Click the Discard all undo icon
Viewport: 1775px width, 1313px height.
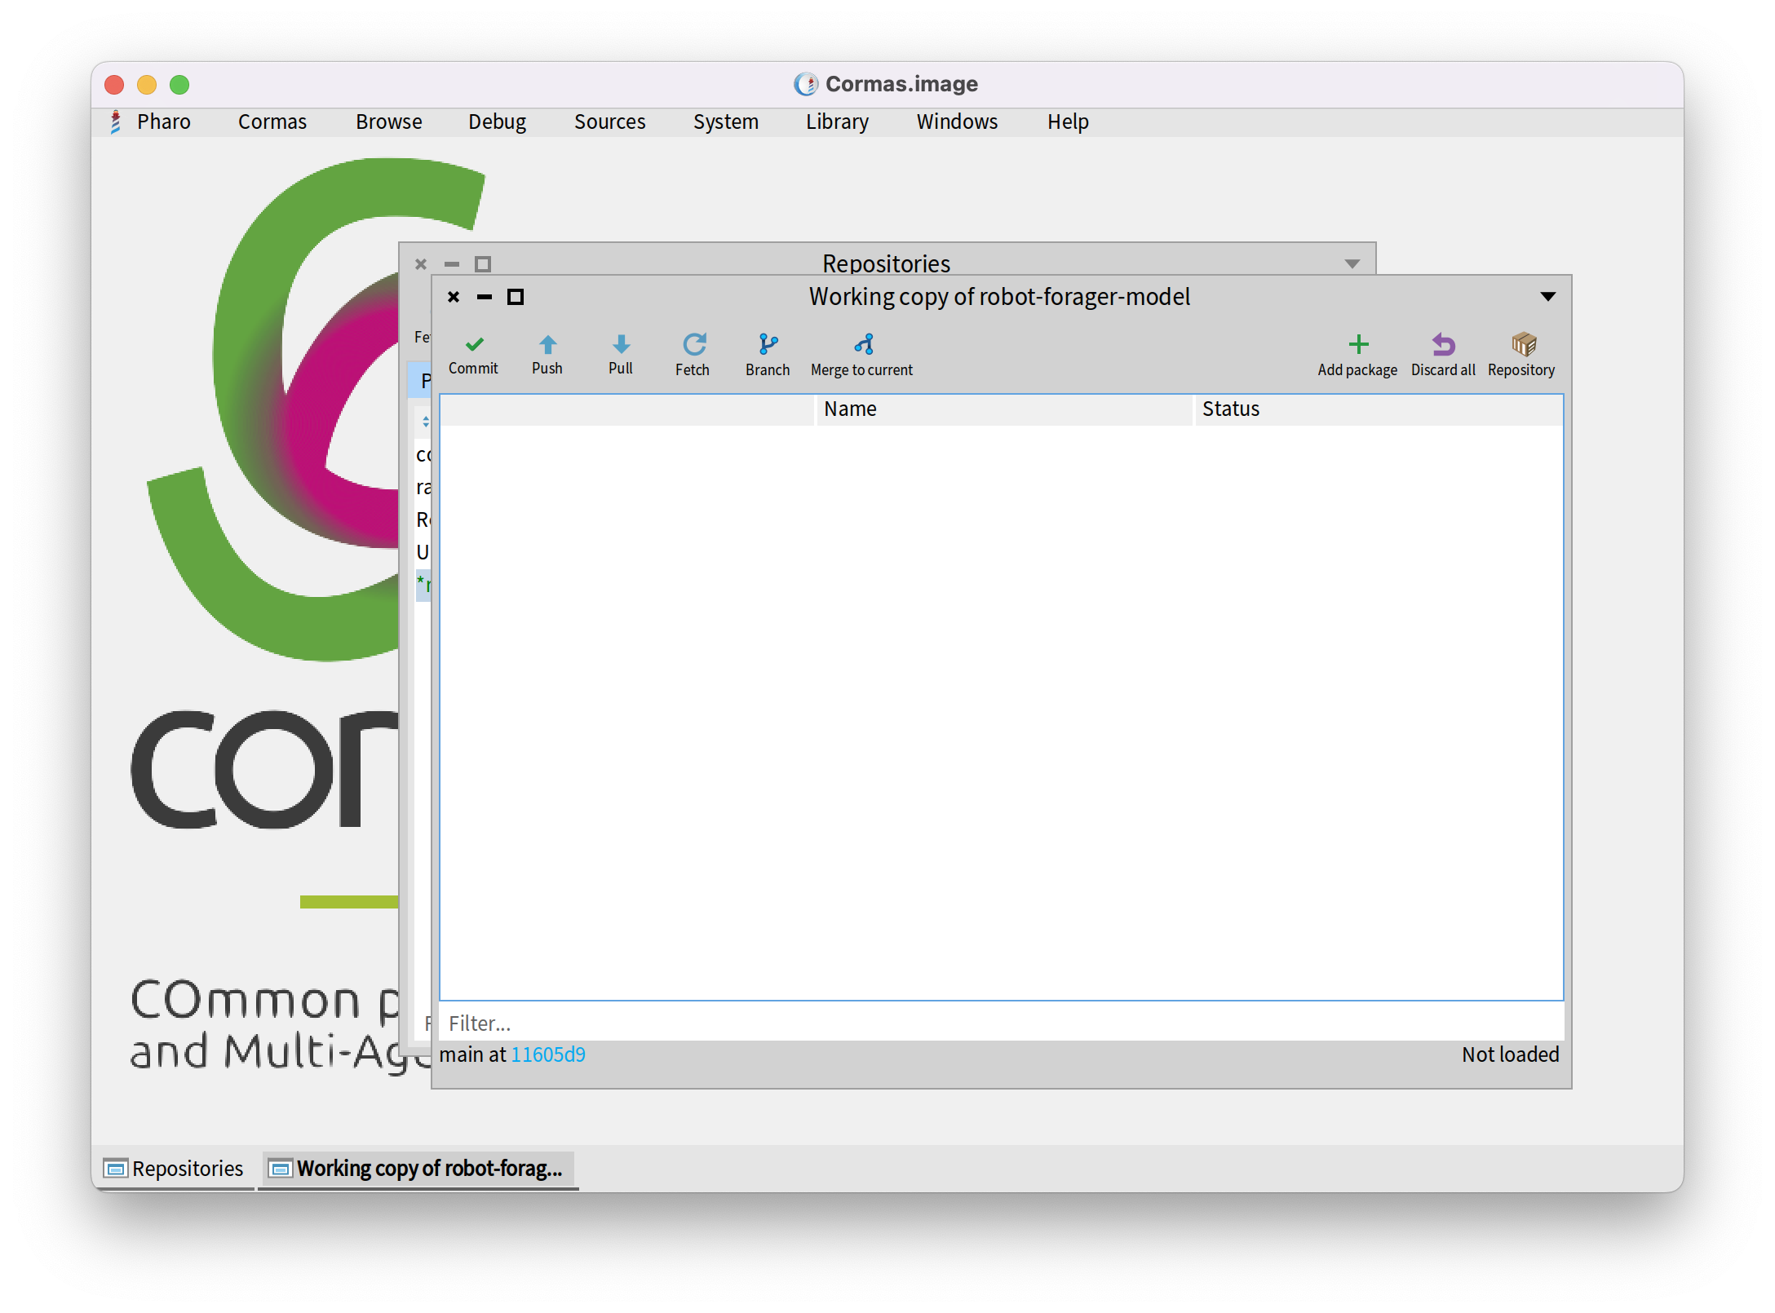1443,344
